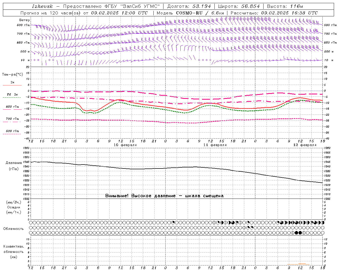Click the station name "Izhevsk" in the header
The width and height of the screenshot is (338, 270).
pyautogui.click(x=42, y=6)
